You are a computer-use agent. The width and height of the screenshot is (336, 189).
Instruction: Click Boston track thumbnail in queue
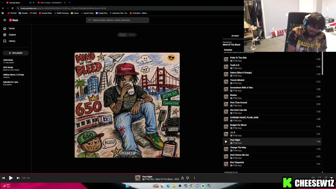pos(226,97)
